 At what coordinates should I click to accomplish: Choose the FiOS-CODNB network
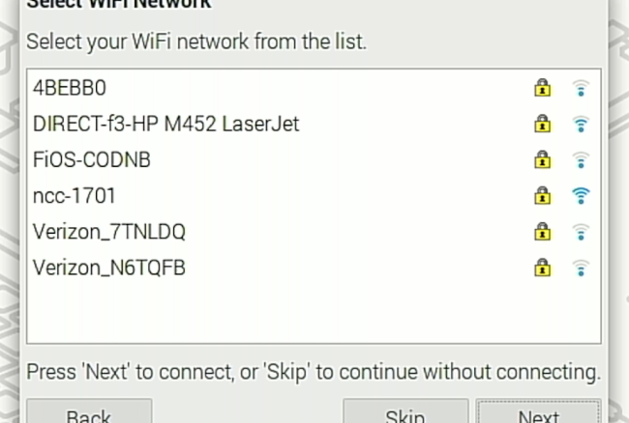[x=314, y=159]
